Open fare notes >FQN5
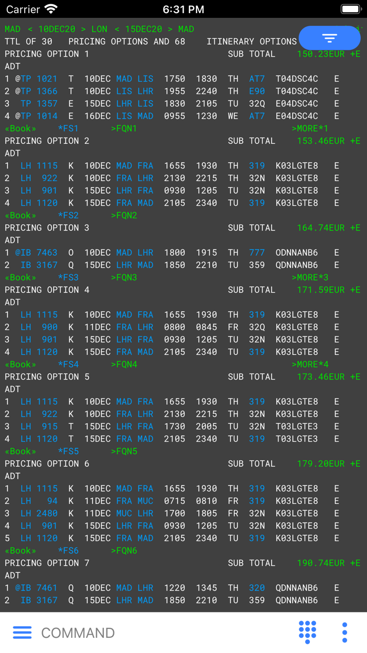Image resolution: width=367 pixels, height=653 pixels. 124,451
